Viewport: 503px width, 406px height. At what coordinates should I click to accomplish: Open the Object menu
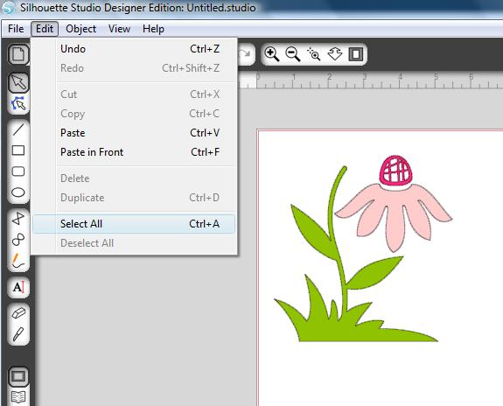(80, 29)
